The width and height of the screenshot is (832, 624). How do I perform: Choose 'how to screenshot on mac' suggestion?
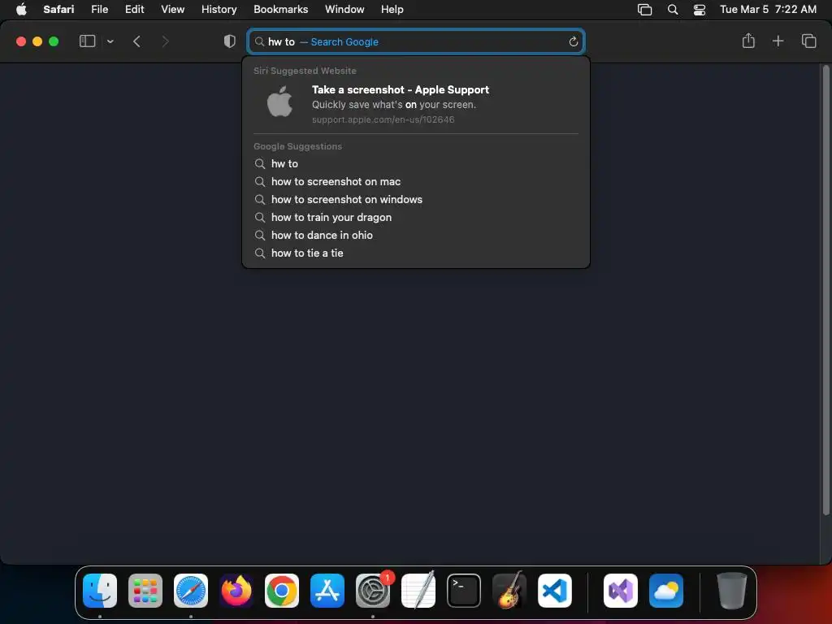pyautogui.click(x=416, y=181)
